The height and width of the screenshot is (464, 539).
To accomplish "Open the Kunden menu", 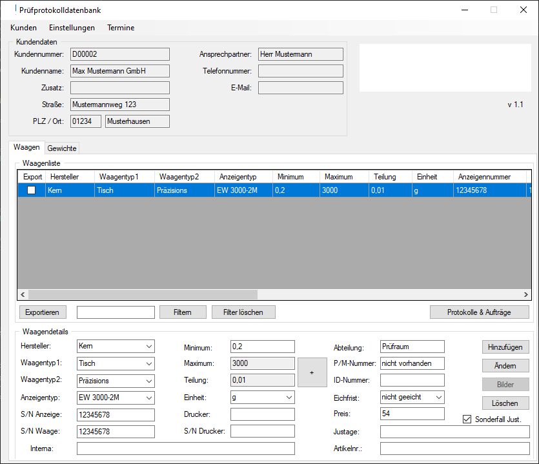I will point(23,28).
